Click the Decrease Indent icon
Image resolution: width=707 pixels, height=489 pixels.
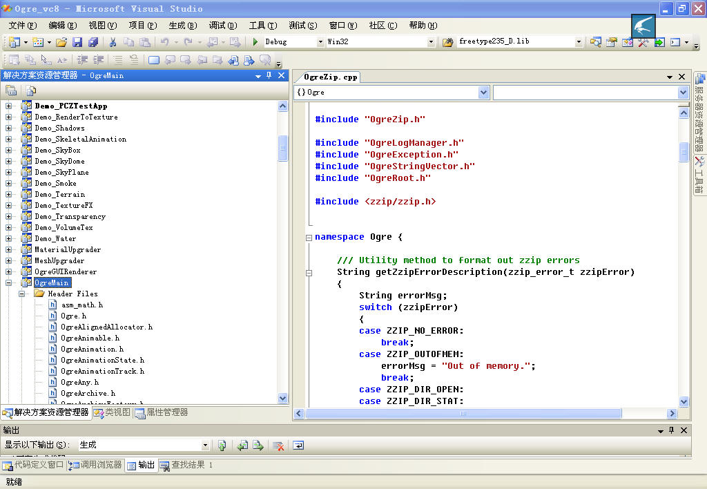pos(83,59)
